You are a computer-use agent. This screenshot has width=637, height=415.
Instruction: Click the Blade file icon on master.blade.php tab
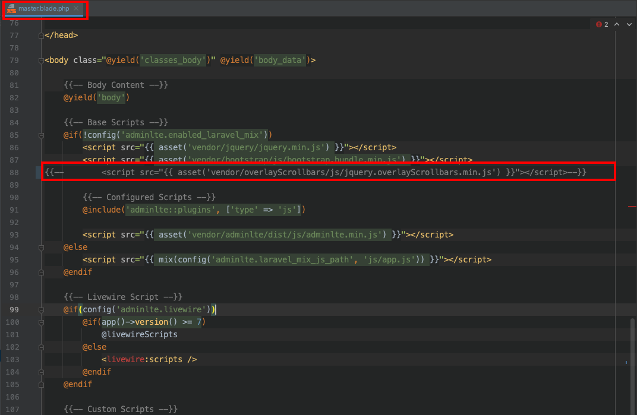pos(11,8)
